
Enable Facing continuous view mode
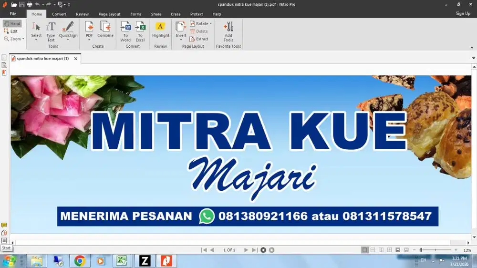(389, 250)
